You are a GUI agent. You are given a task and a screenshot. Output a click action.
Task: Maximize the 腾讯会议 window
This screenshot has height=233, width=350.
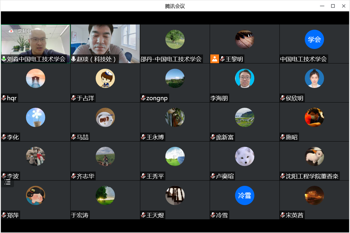(333, 6)
